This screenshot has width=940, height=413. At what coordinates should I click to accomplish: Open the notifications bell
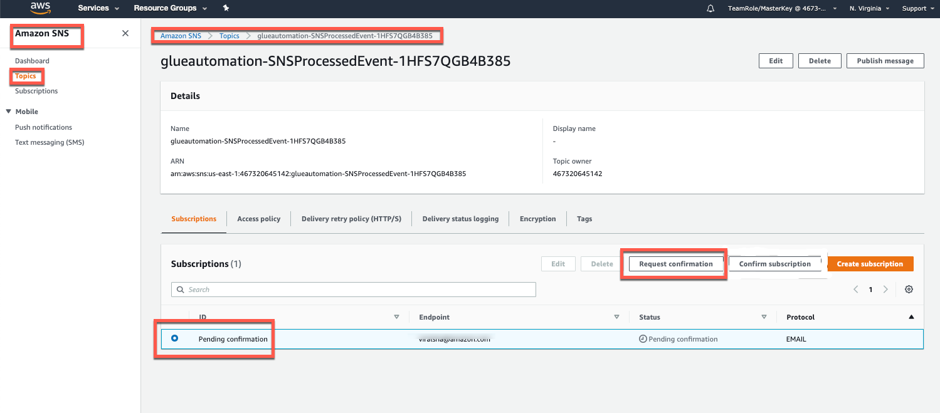(x=710, y=9)
